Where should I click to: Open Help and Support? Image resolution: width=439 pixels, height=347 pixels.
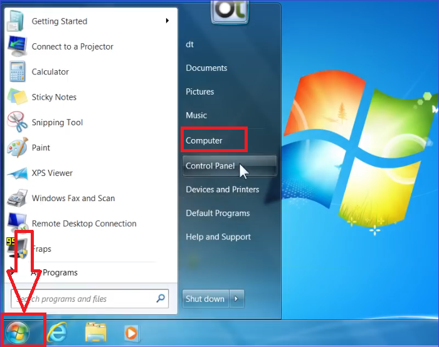[218, 237]
